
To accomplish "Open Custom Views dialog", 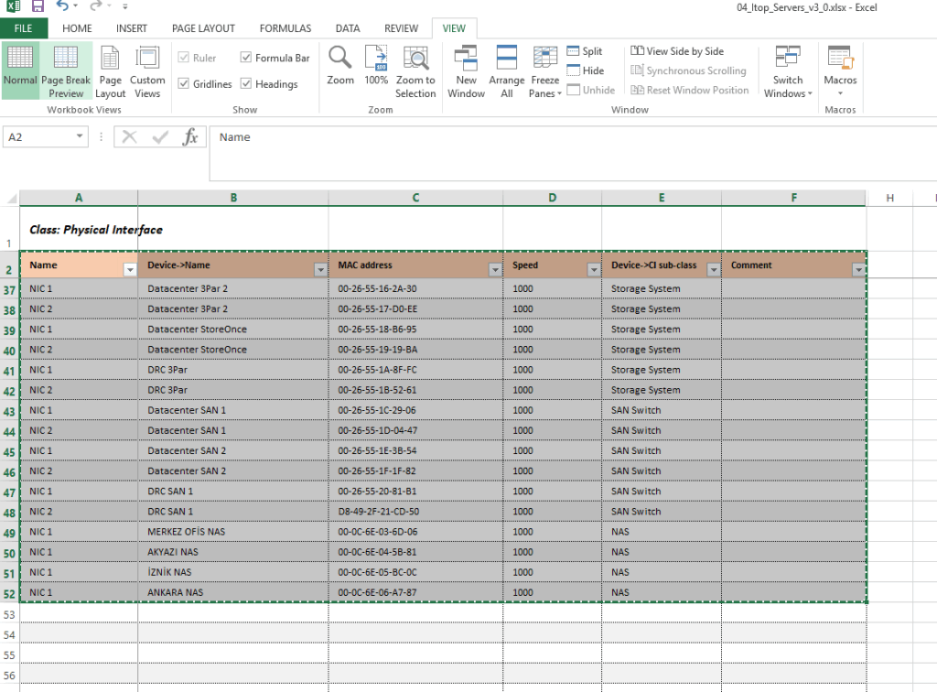I will pos(147,72).
